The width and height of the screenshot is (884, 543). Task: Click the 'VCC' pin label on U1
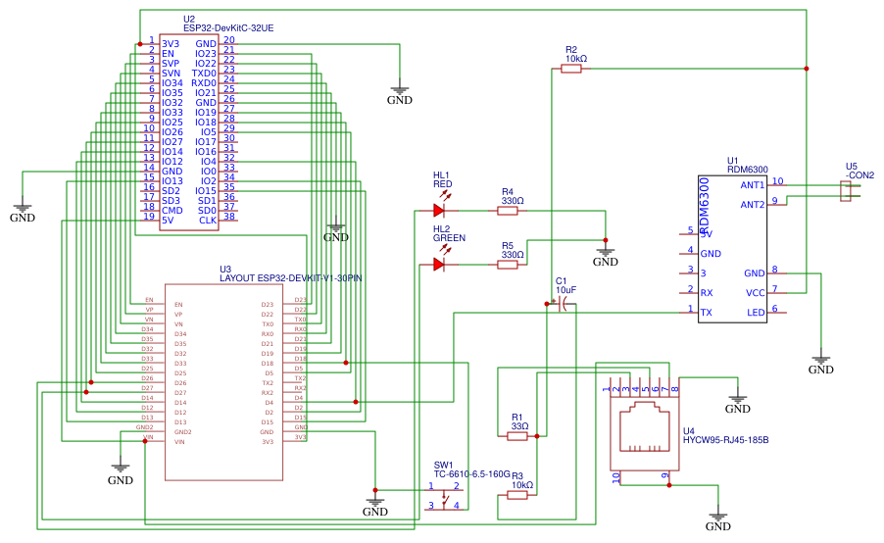tap(755, 293)
